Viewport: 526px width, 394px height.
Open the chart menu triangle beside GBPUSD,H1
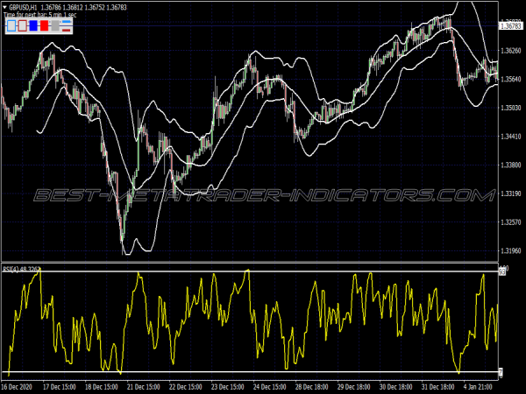pyautogui.click(x=5, y=7)
